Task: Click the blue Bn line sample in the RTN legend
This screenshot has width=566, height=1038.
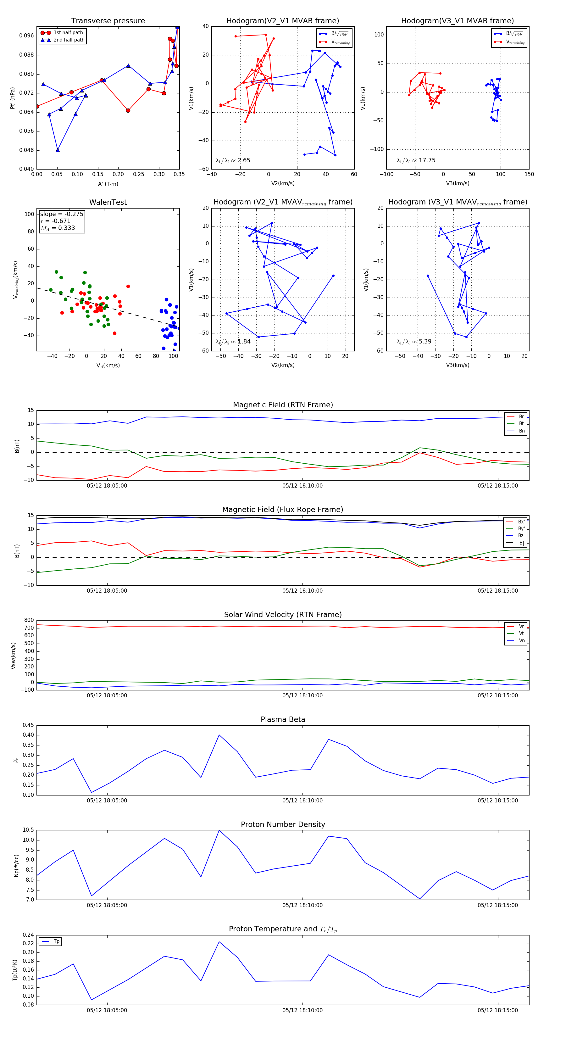Action: click(511, 431)
